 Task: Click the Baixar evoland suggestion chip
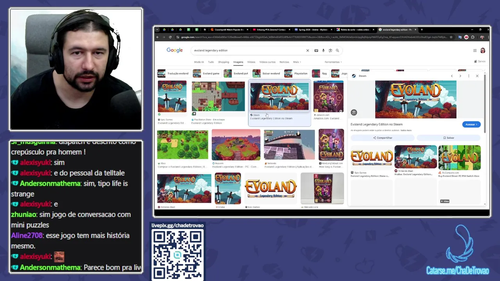(x=267, y=73)
